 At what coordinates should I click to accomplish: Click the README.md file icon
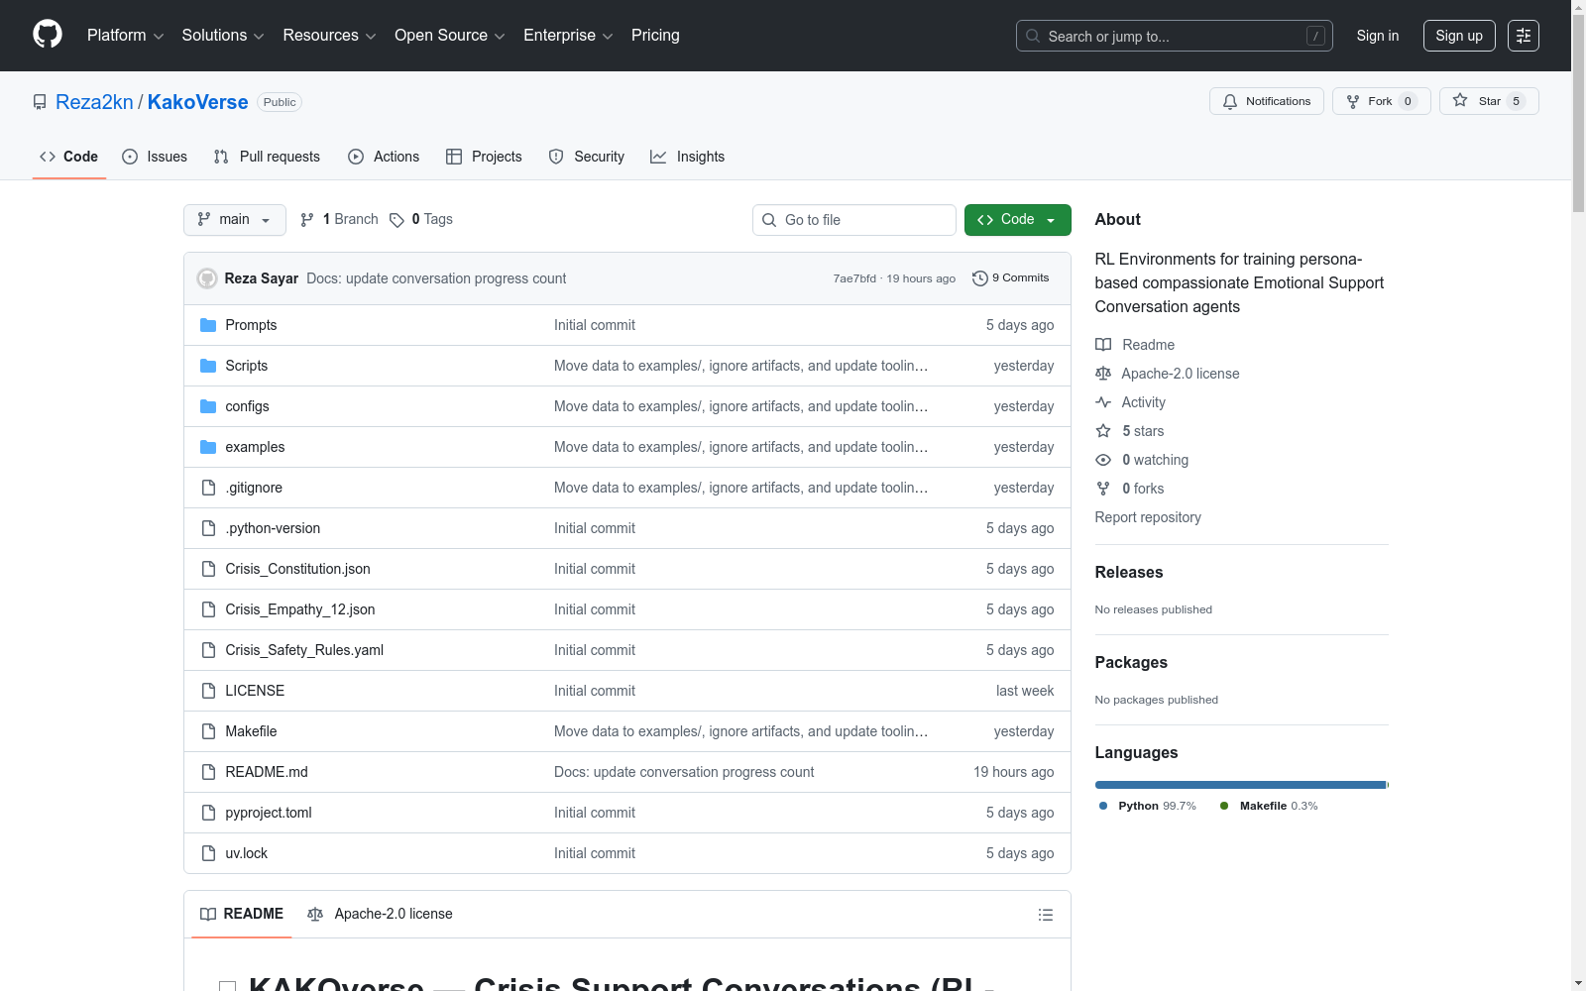coord(208,772)
